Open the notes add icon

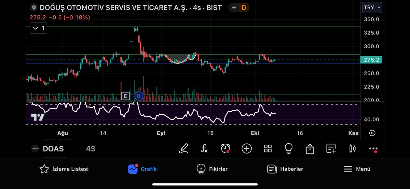point(331,148)
